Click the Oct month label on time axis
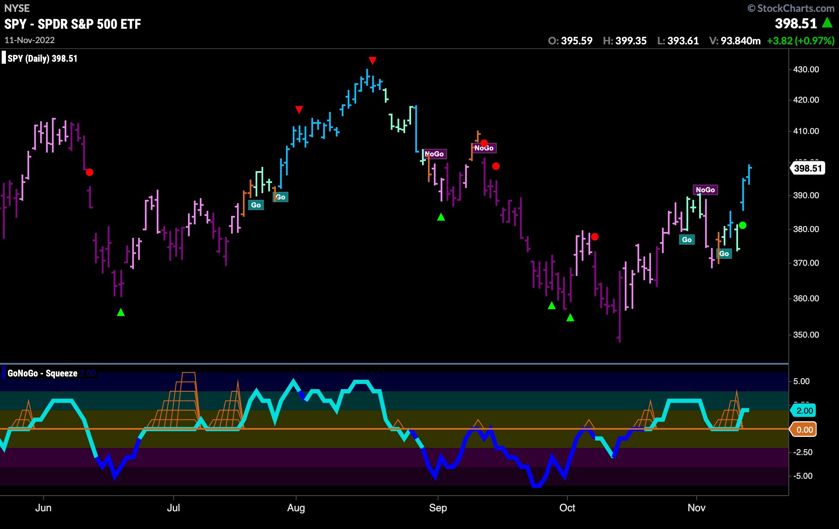Screen dimensions: 839x529 point(567,507)
